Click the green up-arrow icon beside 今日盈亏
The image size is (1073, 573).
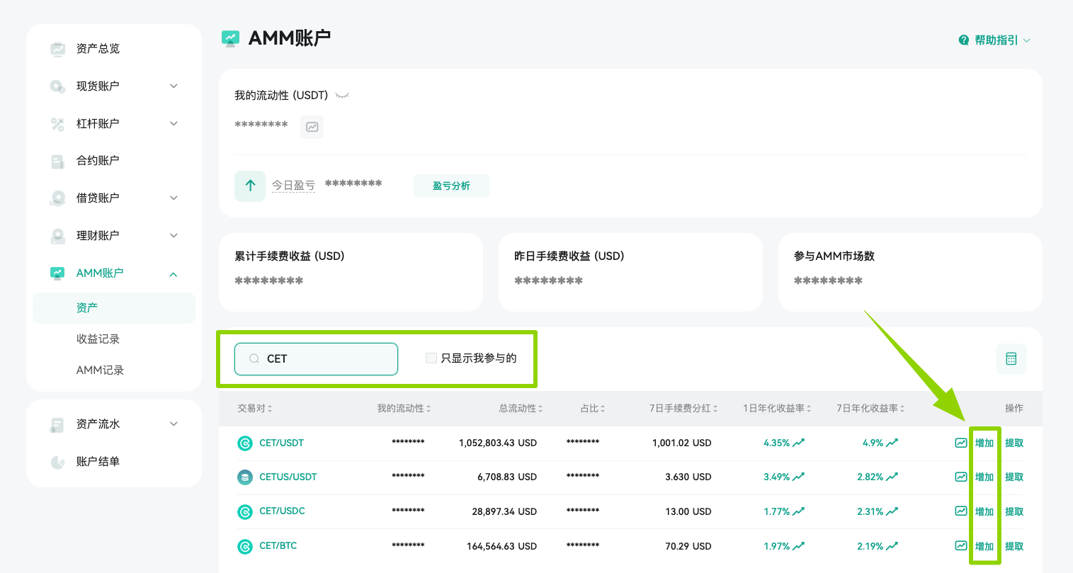click(x=249, y=186)
